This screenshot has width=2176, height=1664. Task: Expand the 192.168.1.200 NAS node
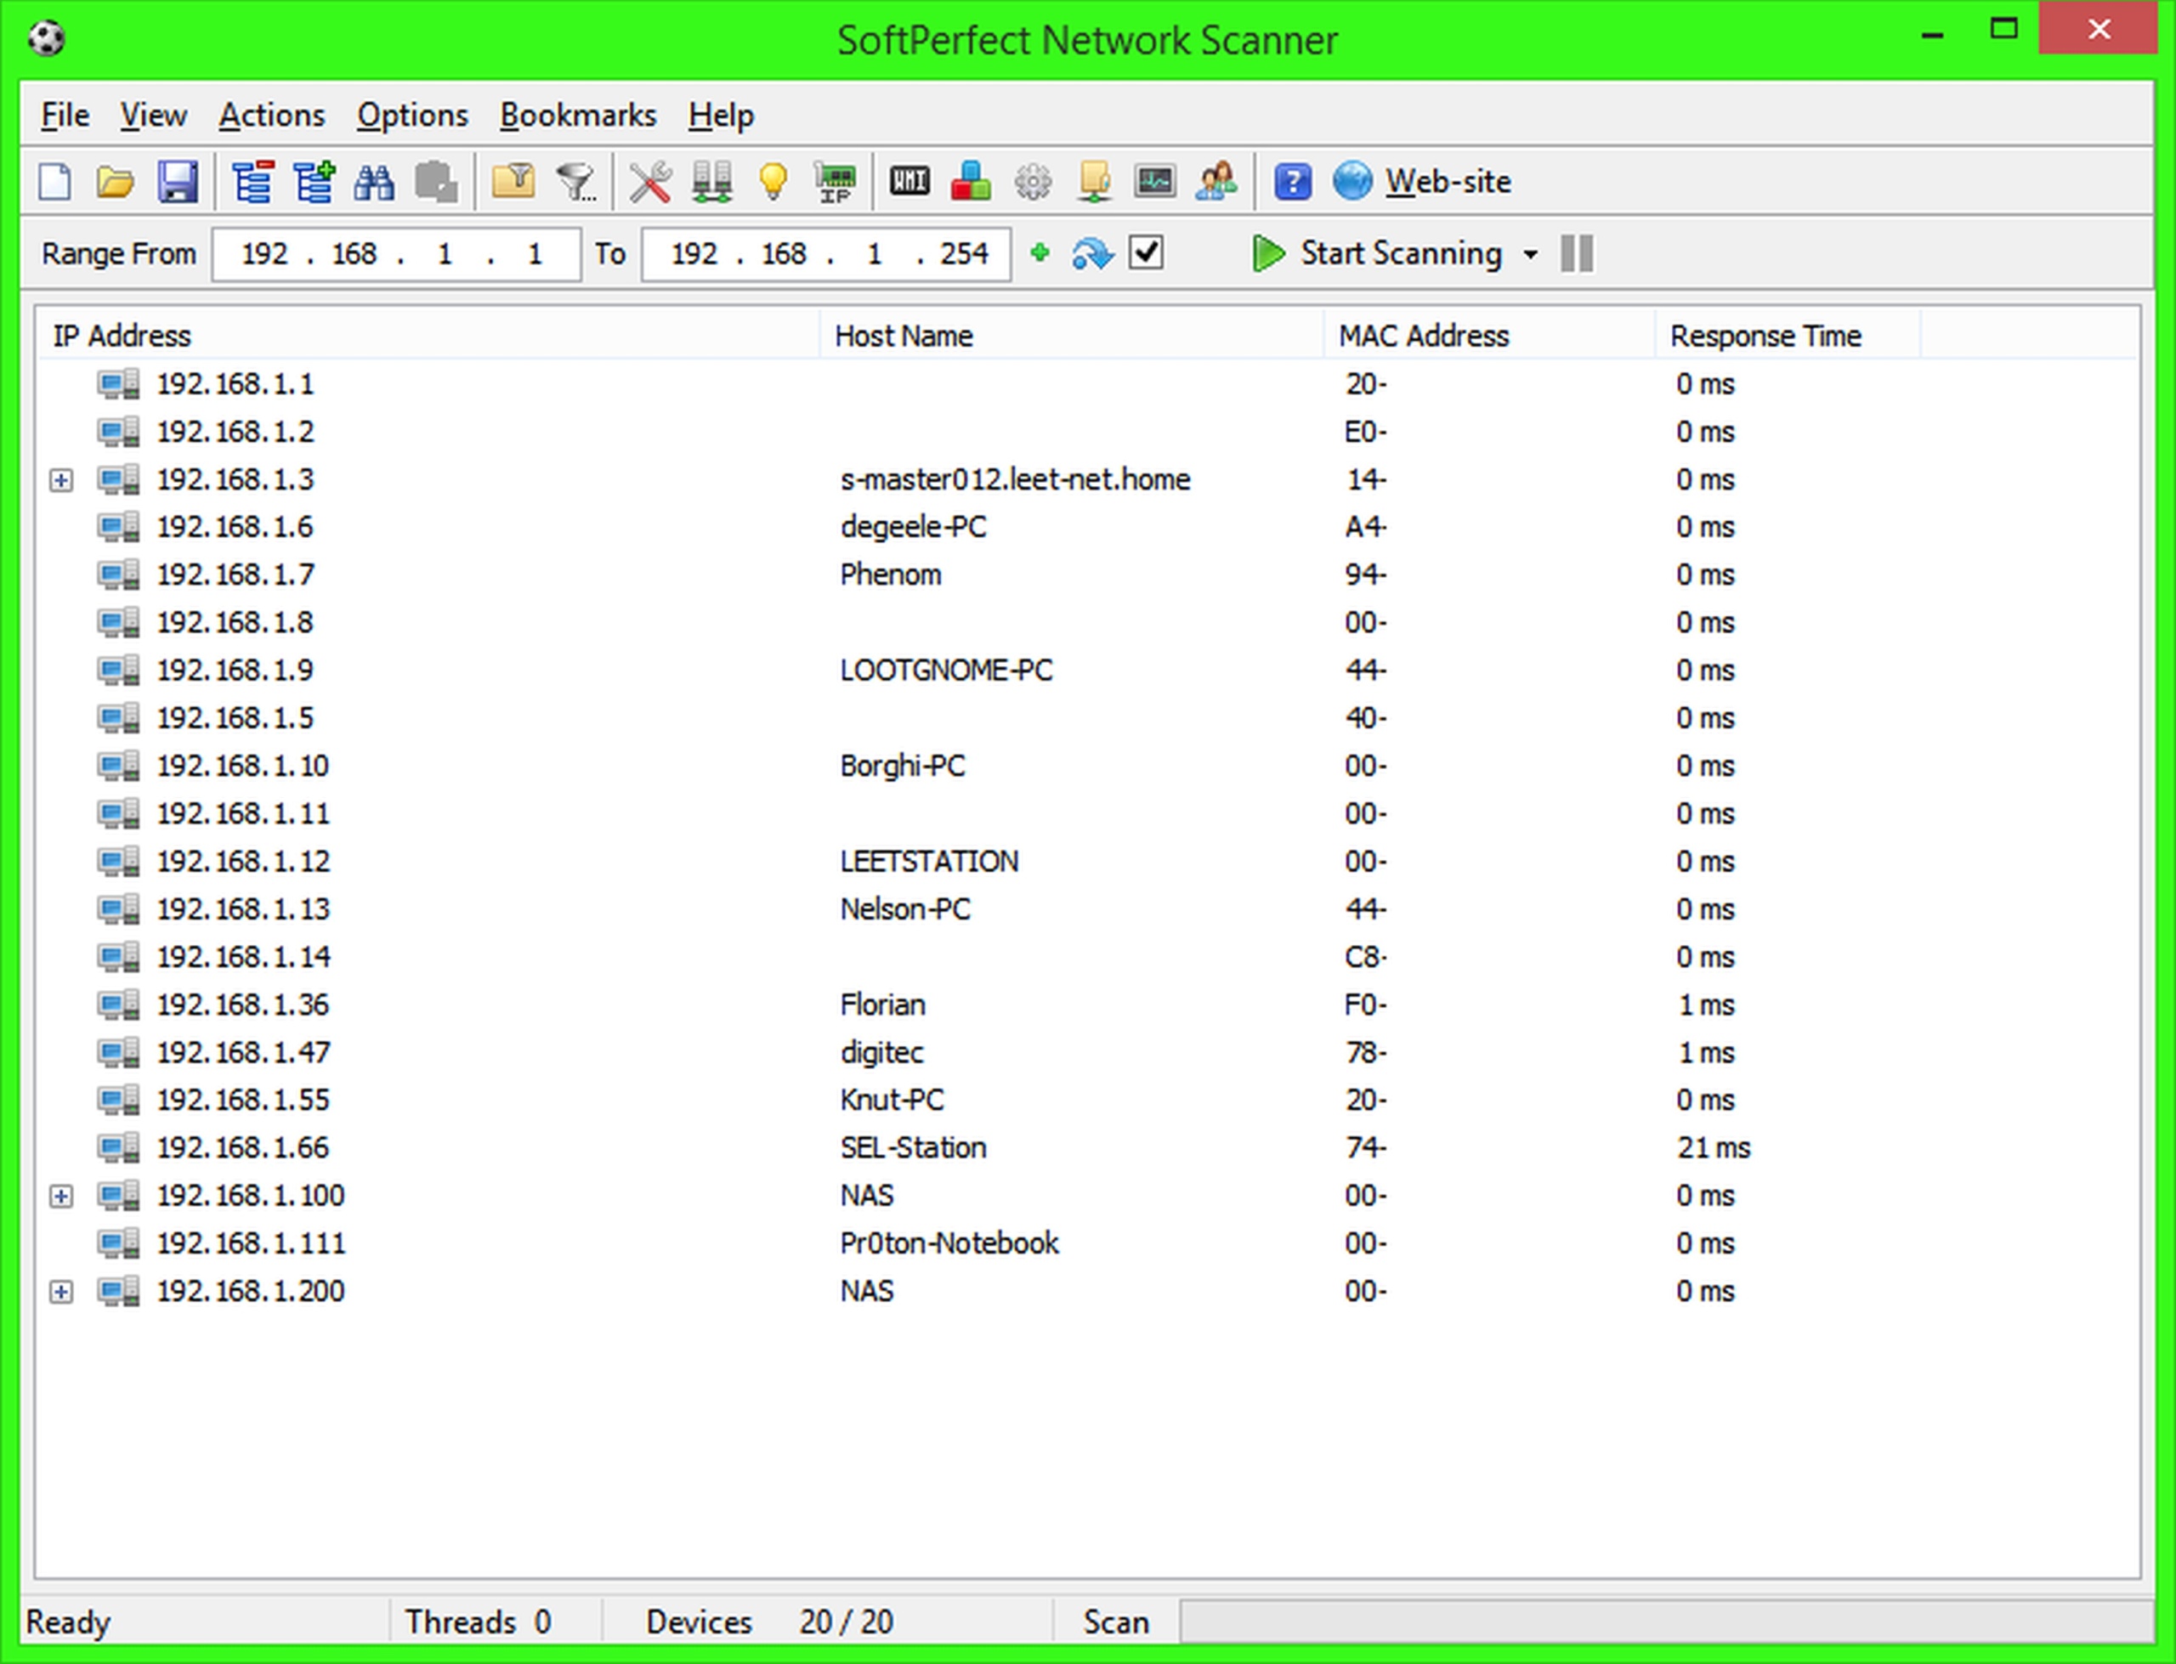(61, 1292)
